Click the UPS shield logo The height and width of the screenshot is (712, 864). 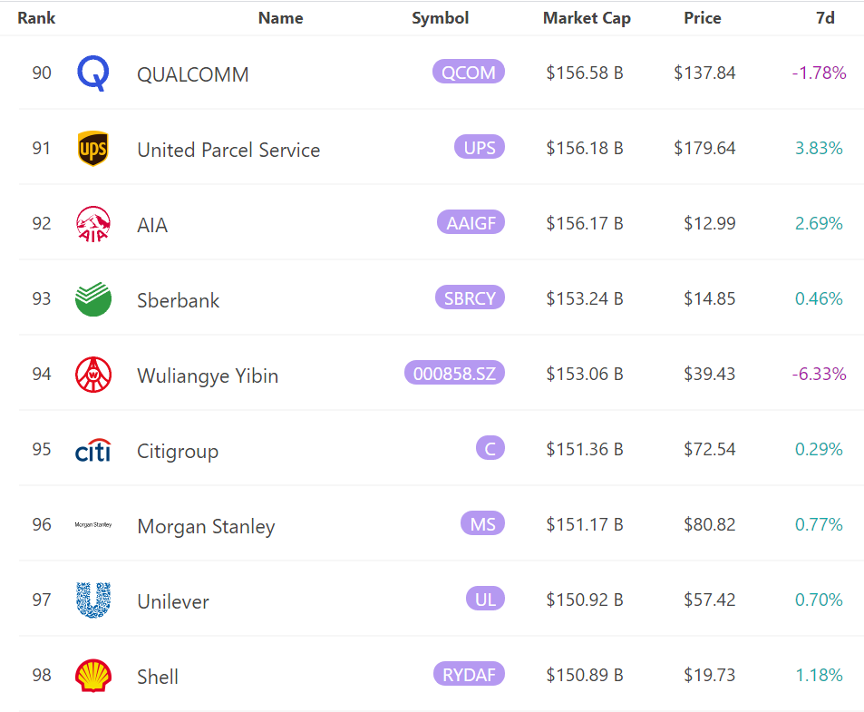pyautogui.click(x=92, y=149)
